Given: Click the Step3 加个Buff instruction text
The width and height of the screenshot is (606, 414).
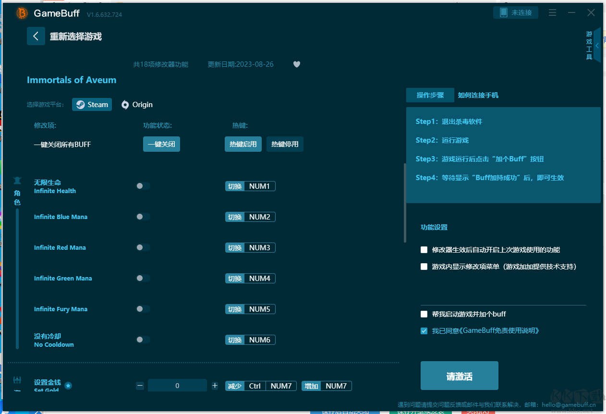Looking at the screenshot, I should [480, 159].
